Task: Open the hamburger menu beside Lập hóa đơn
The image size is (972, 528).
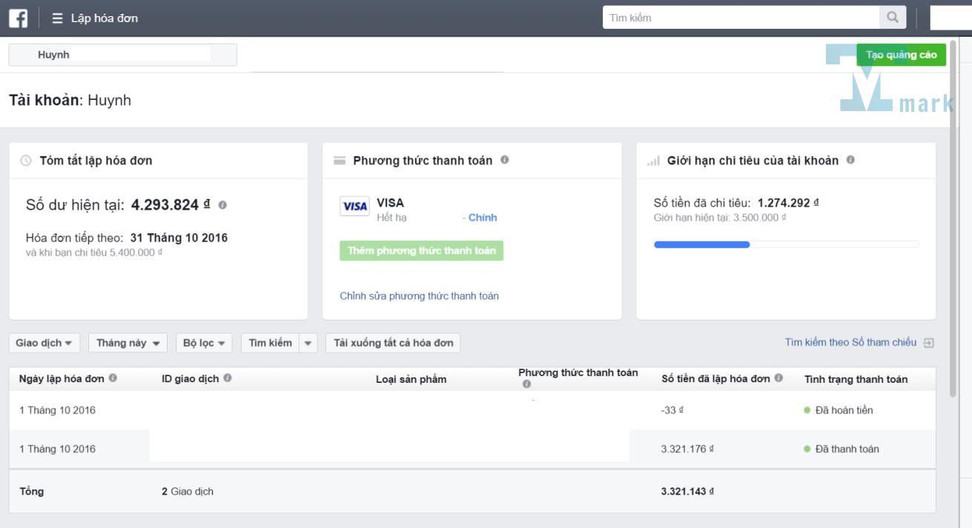Action: pos(57,18)
